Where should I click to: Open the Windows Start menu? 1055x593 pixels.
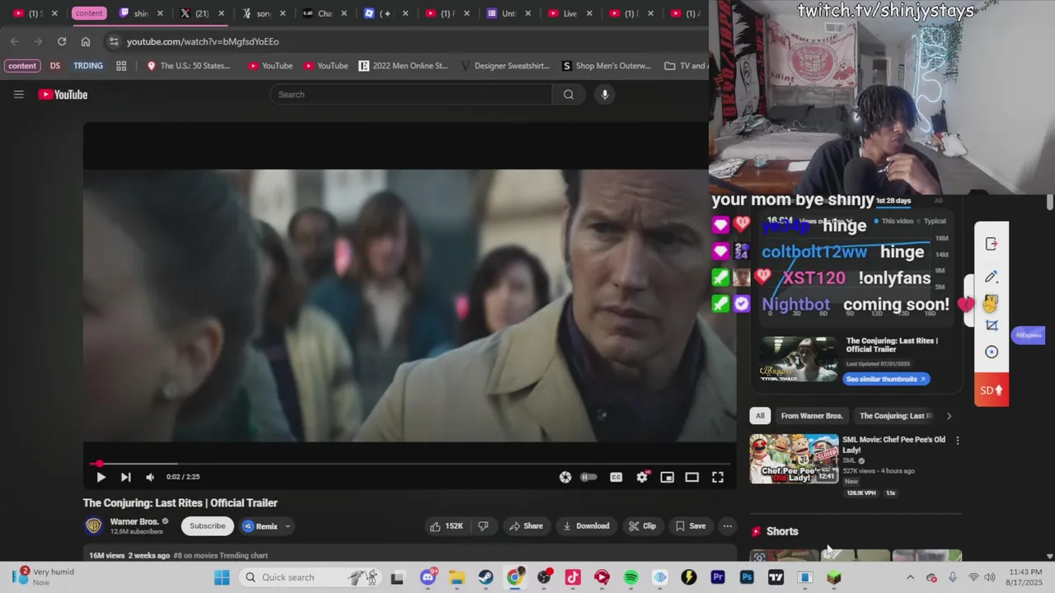point(222,577)
